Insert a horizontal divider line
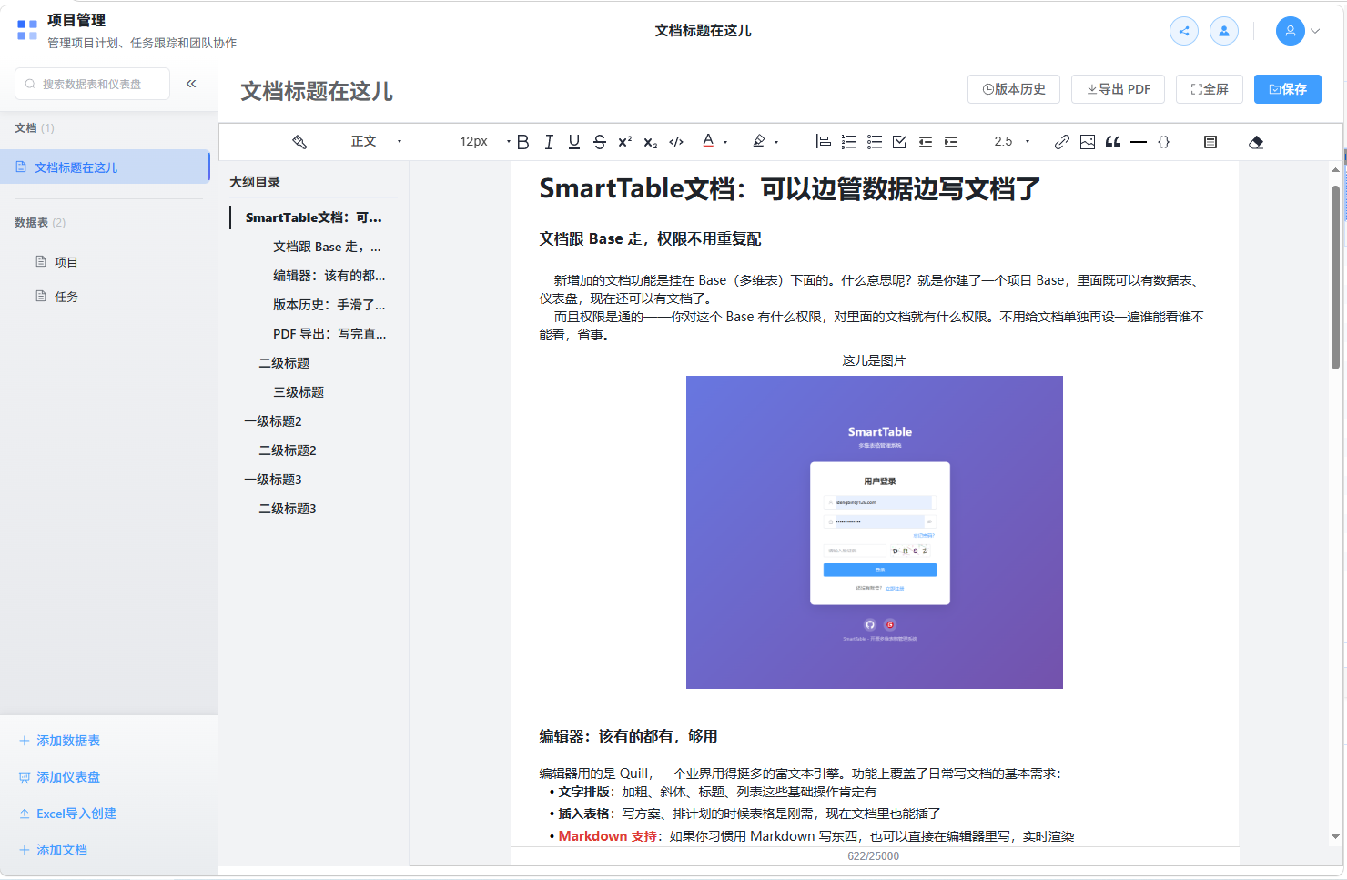 (x=1139, y=142)
